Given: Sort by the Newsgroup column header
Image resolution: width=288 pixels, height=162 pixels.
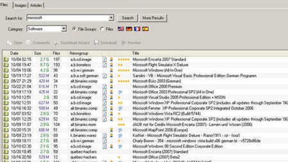Looking at the screenshot, I should tap(79, 53).
